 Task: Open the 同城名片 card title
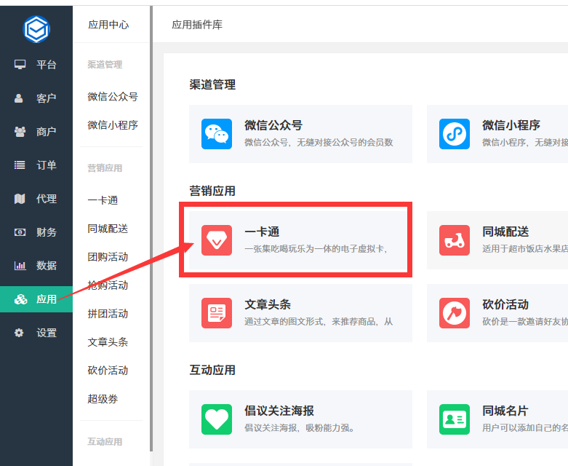tap(505, 411)
